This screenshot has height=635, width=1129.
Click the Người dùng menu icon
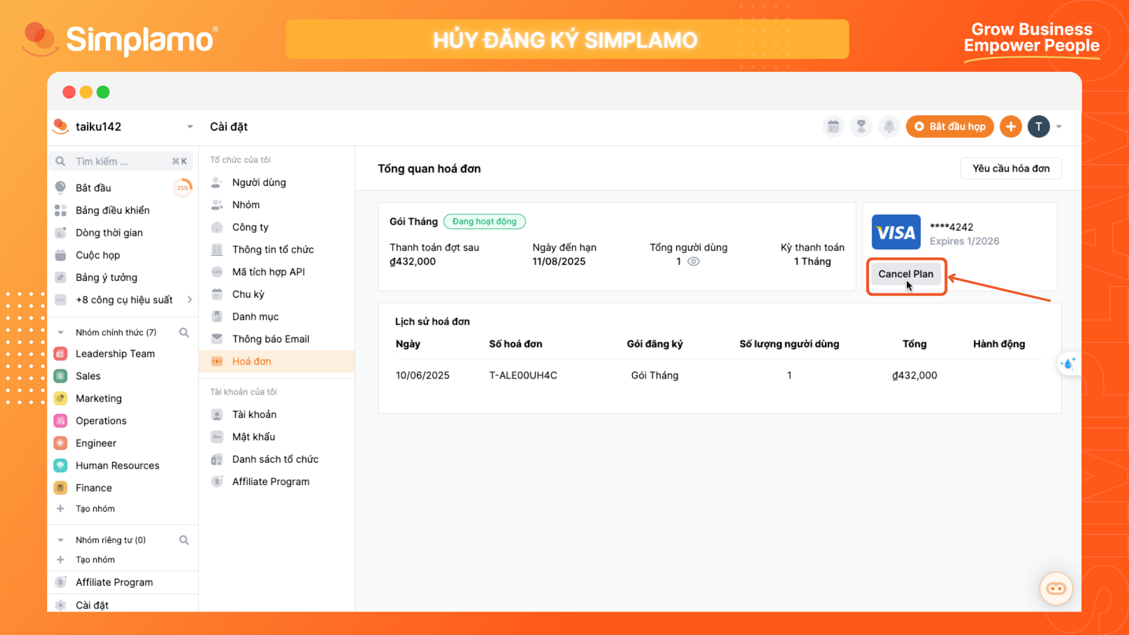[x=217, y=182]
